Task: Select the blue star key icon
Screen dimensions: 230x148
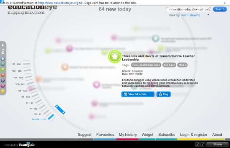Action: 3,59
